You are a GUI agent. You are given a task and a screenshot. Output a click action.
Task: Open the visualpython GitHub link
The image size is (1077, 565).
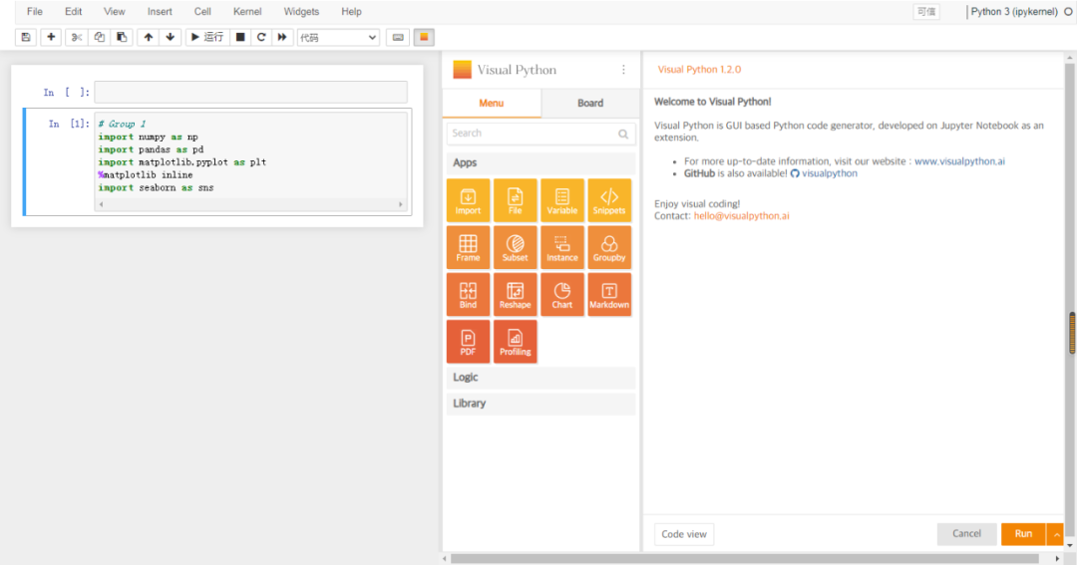(824, 173)
